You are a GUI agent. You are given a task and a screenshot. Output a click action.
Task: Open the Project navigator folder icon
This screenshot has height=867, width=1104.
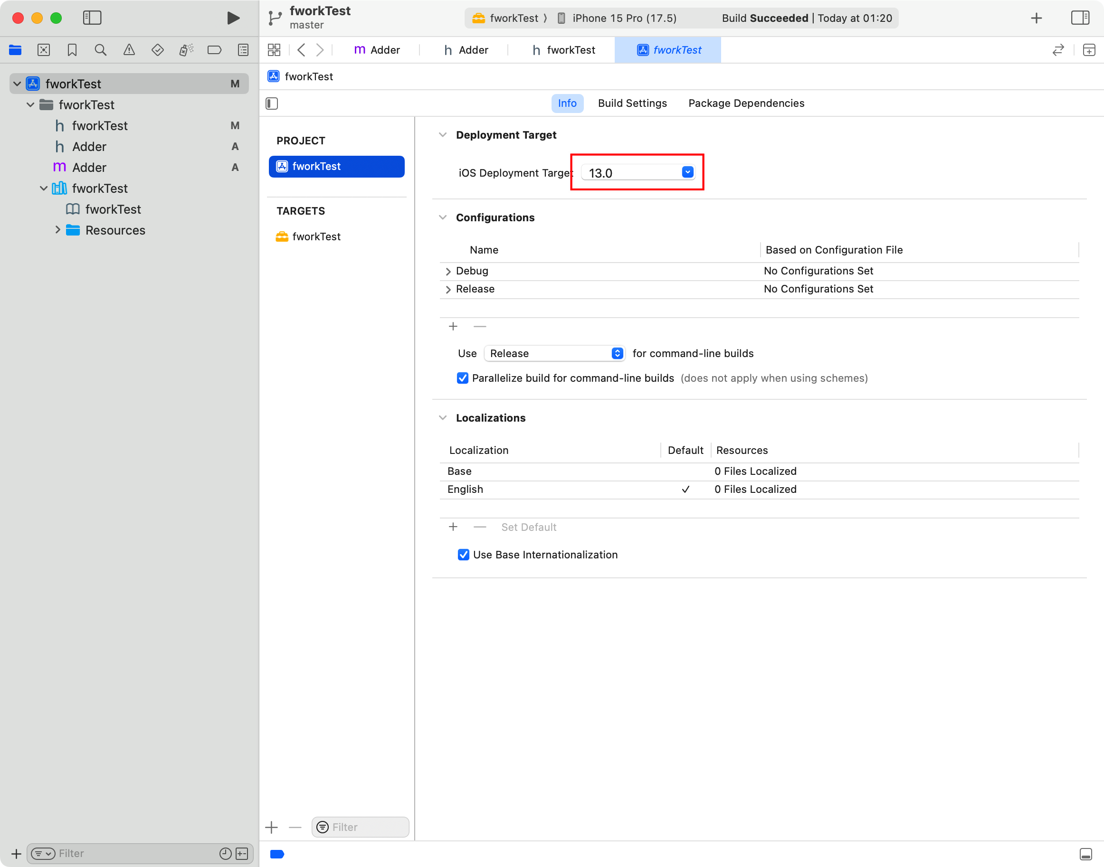pyautogui.click(x=15, y=50)
